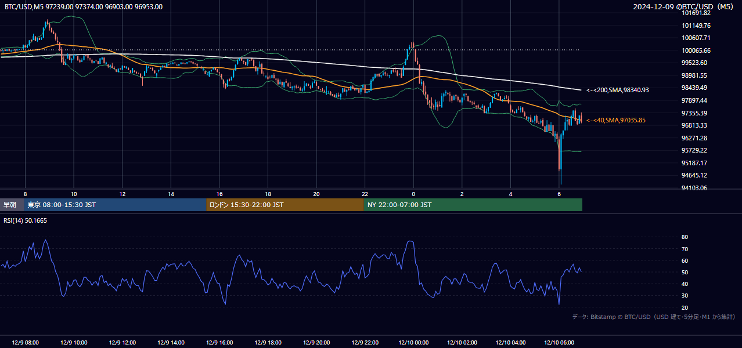The width and height of the screenshot is (742, 348).
Task: Click price axis value 96813.33
Action: [694, 125]
